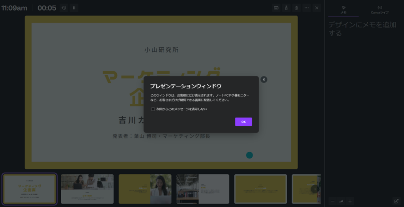Exit presenter view with X icon
This screenshot has height=207, width=404.
click(317, 8)
